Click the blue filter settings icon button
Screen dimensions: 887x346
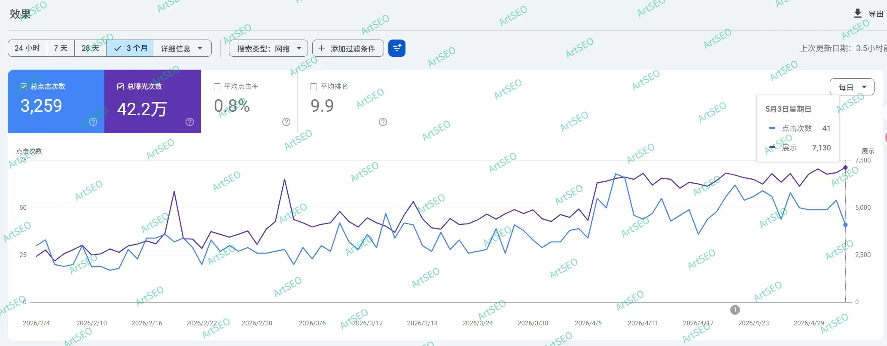[x=397, y=48]
